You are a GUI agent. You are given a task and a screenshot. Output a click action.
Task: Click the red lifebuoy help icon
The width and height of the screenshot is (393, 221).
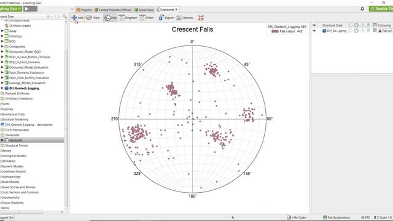point(201,18)
